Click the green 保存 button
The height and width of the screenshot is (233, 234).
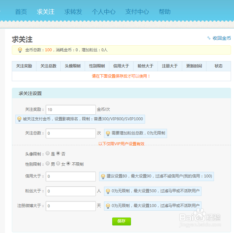coord(121,221)
